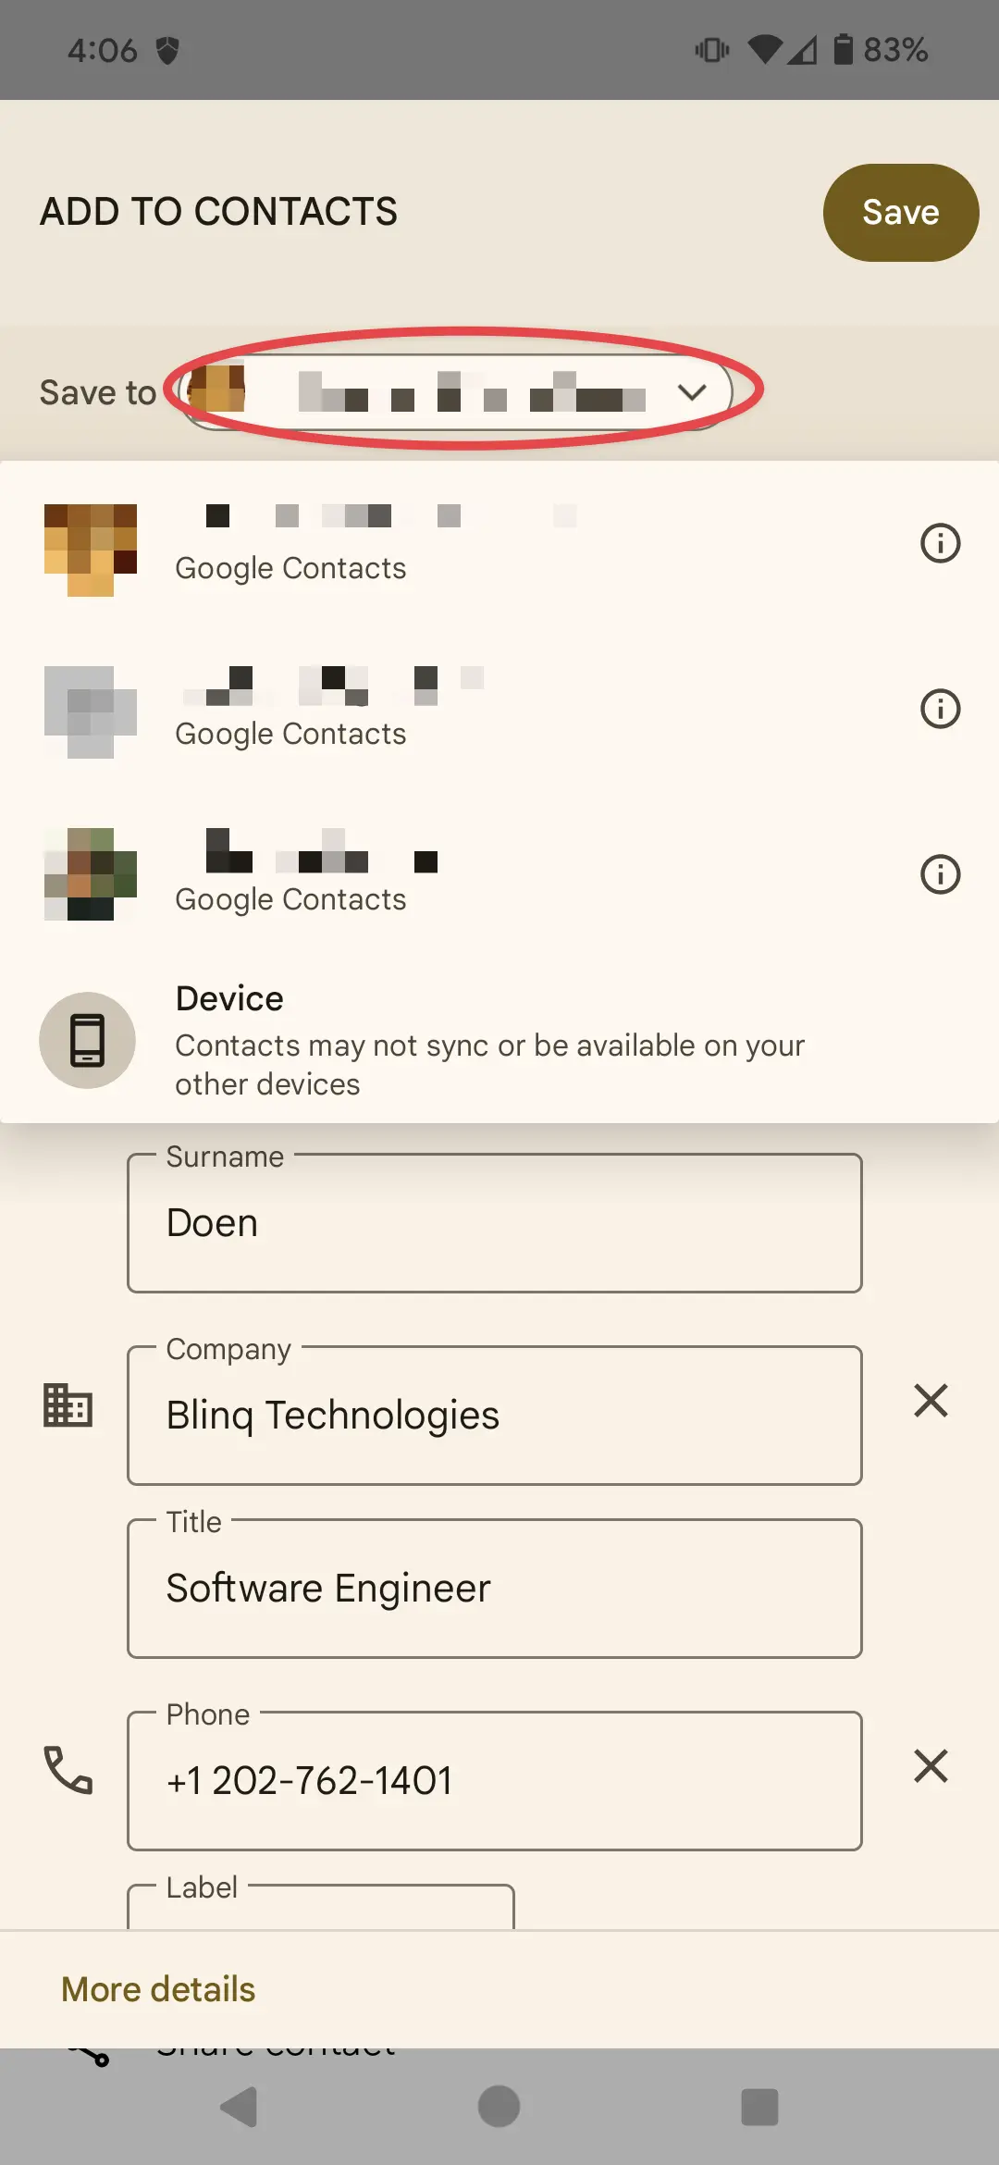Tap the Device phone icon
The width and height of the screenshot is (999, 2165).
(x=87, y=1041)
